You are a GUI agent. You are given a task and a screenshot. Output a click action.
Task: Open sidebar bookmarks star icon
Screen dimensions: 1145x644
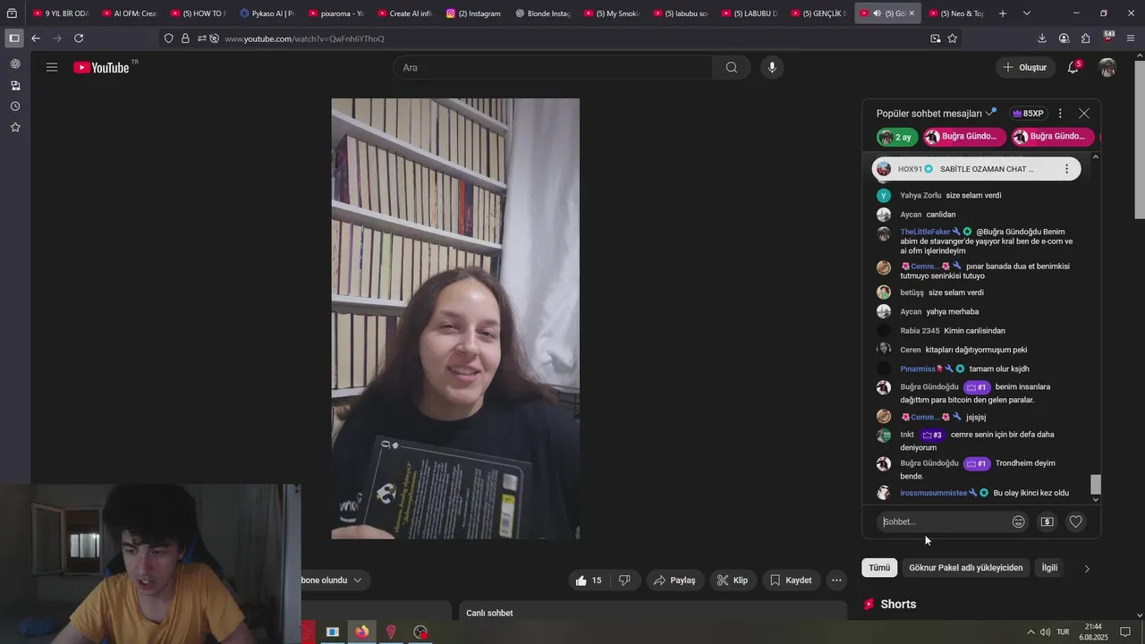15,128
